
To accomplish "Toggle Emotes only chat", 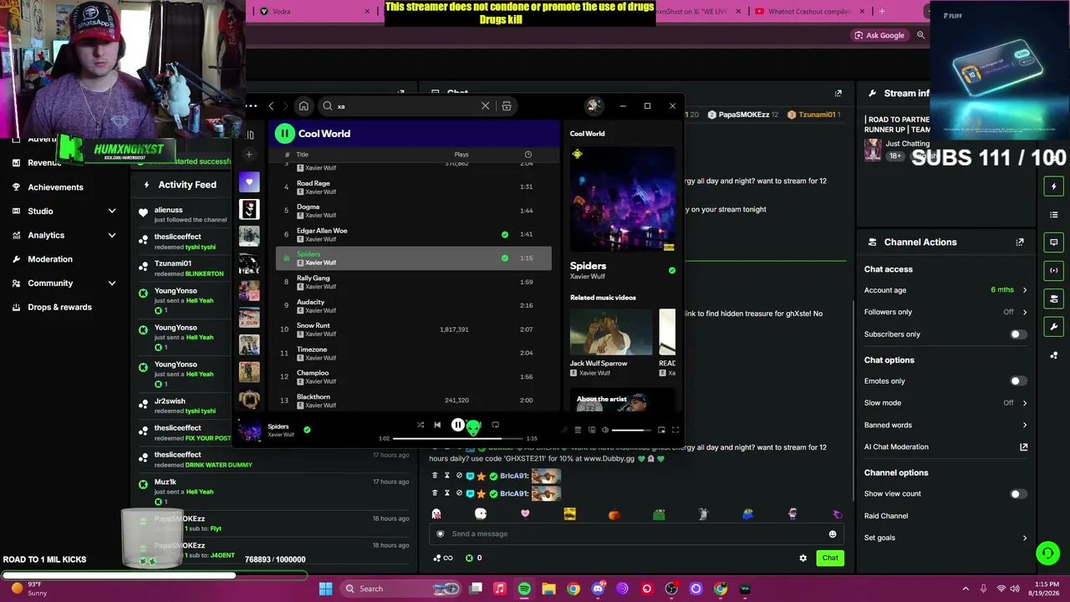I will pos(1017,381).
